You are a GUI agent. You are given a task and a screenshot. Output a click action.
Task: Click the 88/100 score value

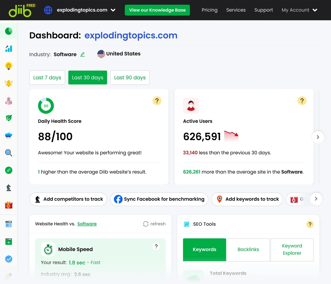(55, 136)
